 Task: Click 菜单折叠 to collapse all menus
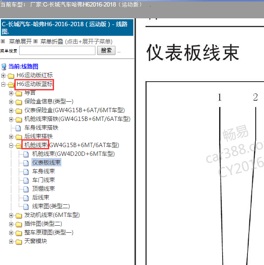click(x=52, y=41)
